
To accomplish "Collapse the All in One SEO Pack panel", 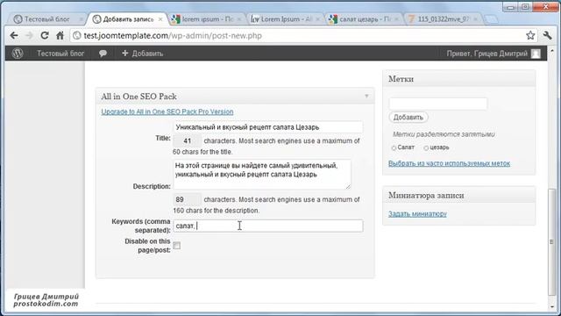I will click(x=366, y=96).
